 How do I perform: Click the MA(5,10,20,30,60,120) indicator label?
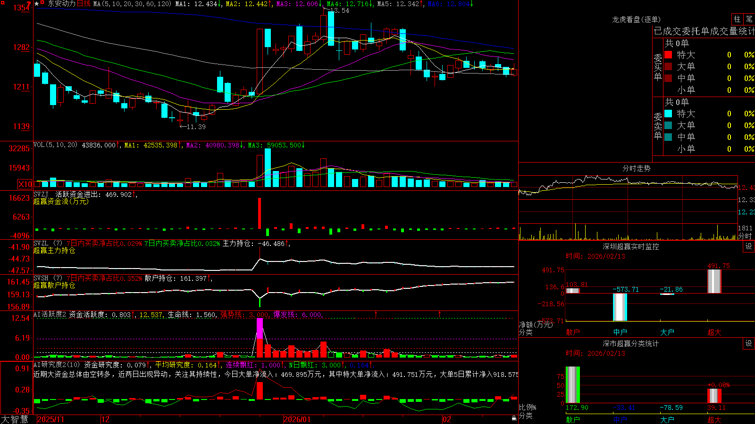coord(132,4)
